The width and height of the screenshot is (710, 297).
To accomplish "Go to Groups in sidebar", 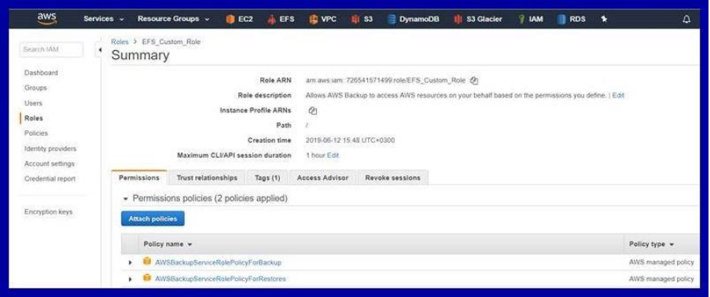I will [x=35, y=88].
